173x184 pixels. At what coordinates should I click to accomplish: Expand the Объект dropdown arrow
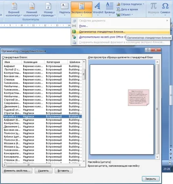132,15
